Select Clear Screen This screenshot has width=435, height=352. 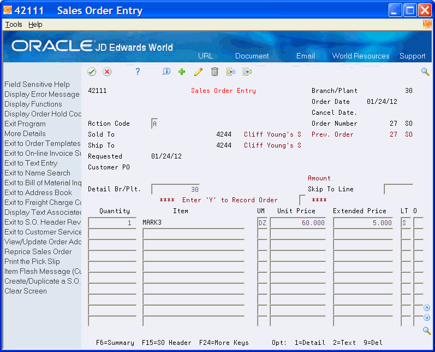(x=26, y=291)
